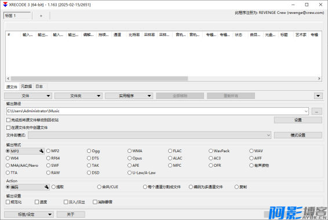Open the File button dropdown arrow
Viewport: 328px width, 220px height.
click(48, 96)
